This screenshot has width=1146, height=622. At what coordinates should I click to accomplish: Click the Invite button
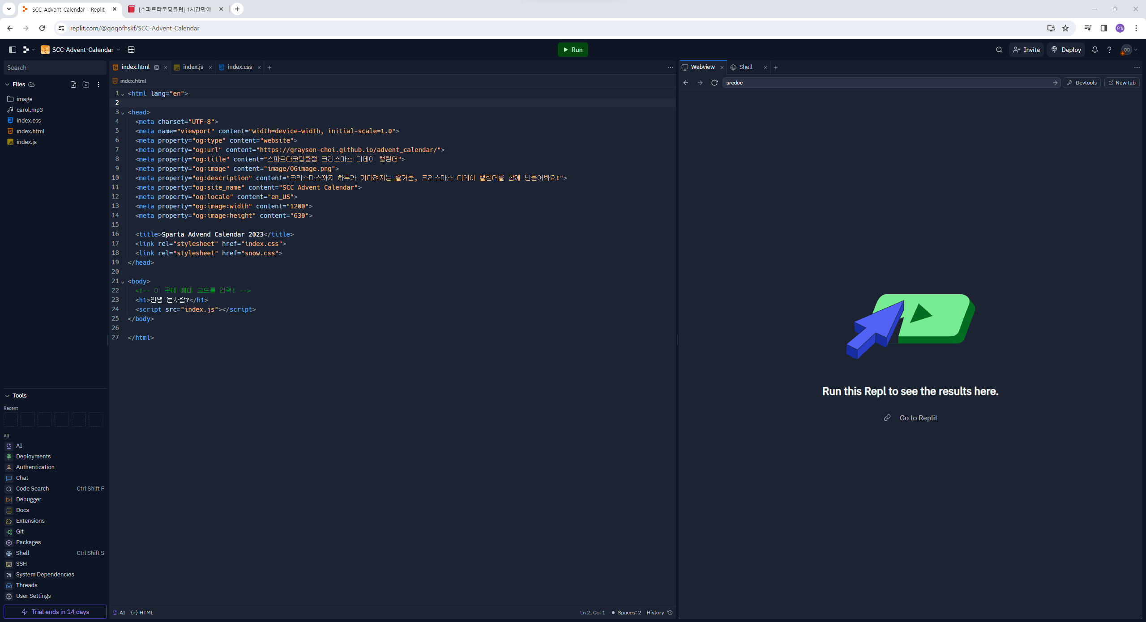click(1026, 50)
